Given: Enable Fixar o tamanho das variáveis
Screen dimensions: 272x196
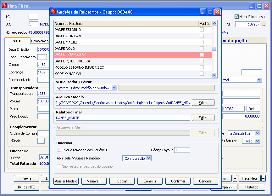Looking at the screenshot, I should [x=59, y=150].
